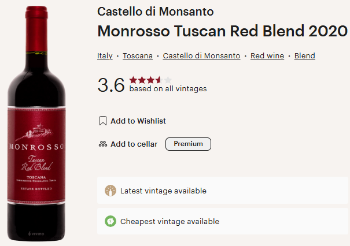Image resolution: width=350 pixels, height=246 pixels.
Task: Open the Cheapest vintage available row
Action: [x=223, y=221]
